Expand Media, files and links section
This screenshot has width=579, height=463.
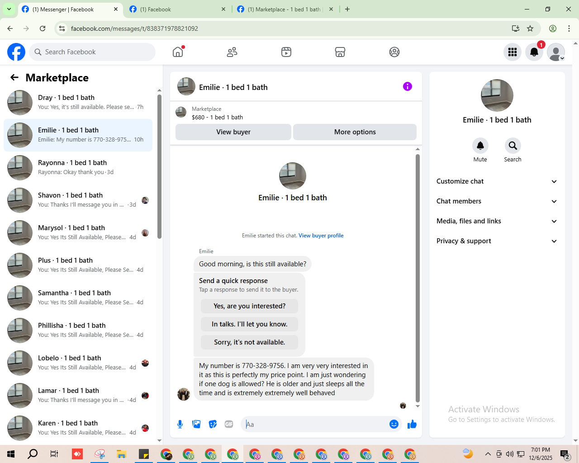[497, 221]
